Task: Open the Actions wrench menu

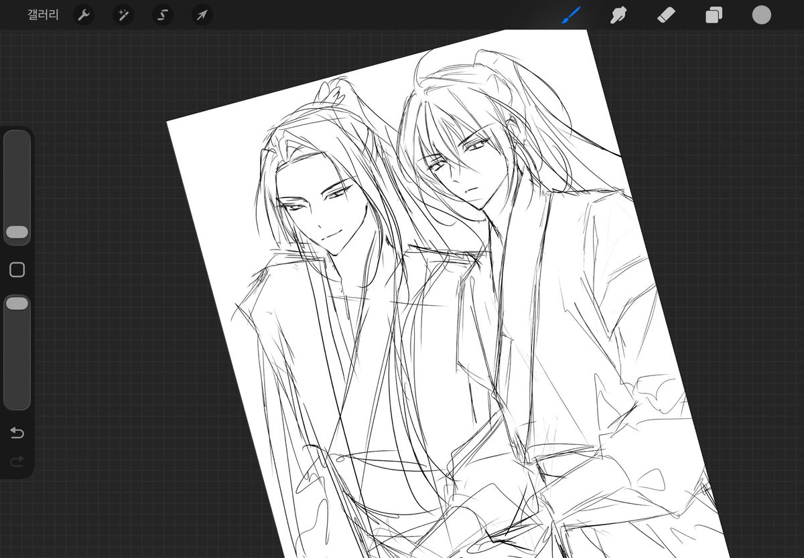Action: click(83, 15)
